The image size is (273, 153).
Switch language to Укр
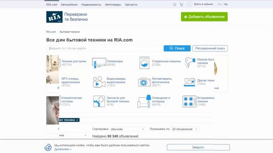(226, 4)
